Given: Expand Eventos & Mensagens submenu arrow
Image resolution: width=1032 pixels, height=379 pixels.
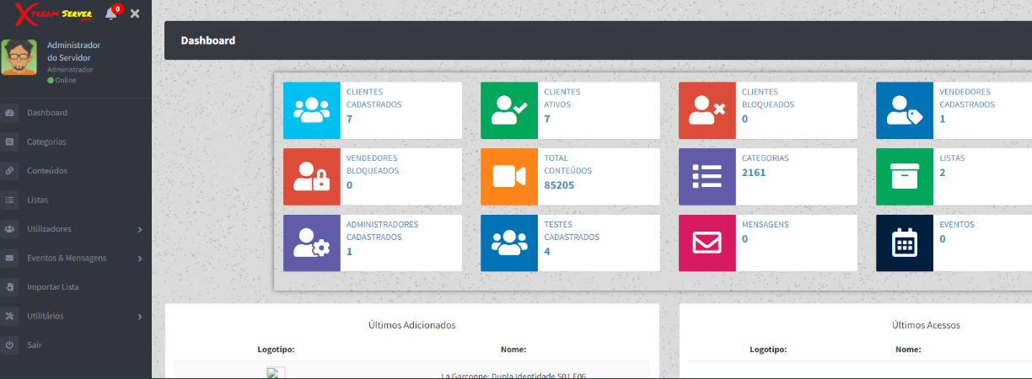Looking at the screenshot, I should [x=140, y=258].
